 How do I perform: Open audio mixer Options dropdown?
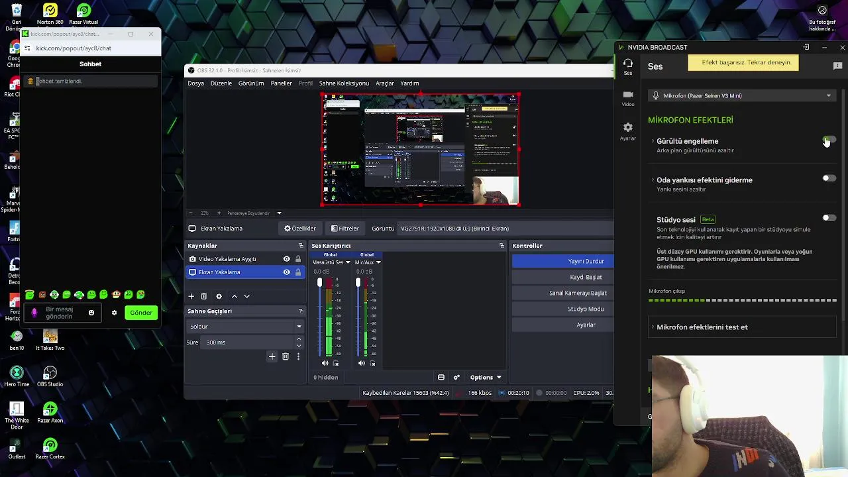(486, 378)
